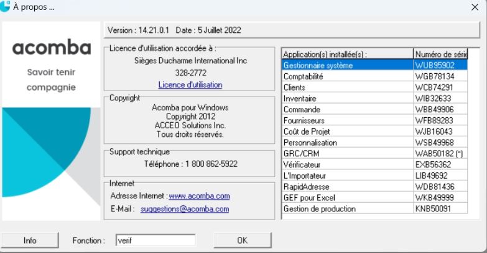Focus the Fonction input field
This screenshot has height=253, width=487.
pos(155,241)
